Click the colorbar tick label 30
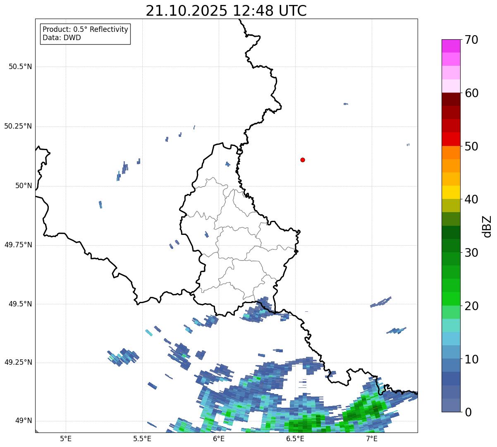497x447 pixels. [471, 253]
